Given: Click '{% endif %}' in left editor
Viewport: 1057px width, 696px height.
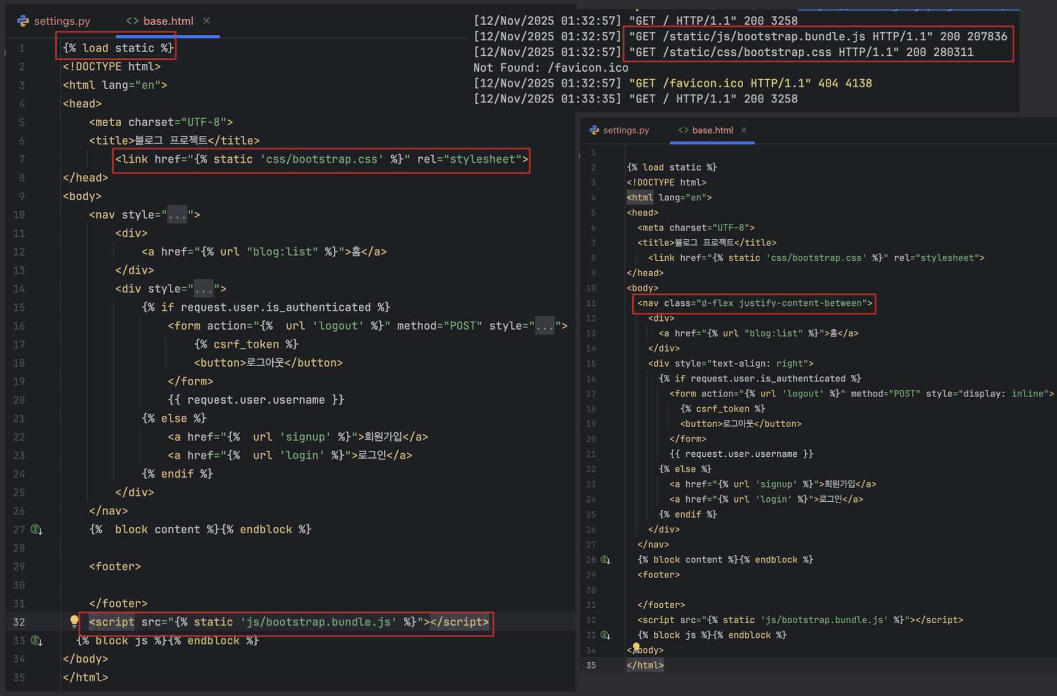Looking at the screenshot, I should (177, 474).
